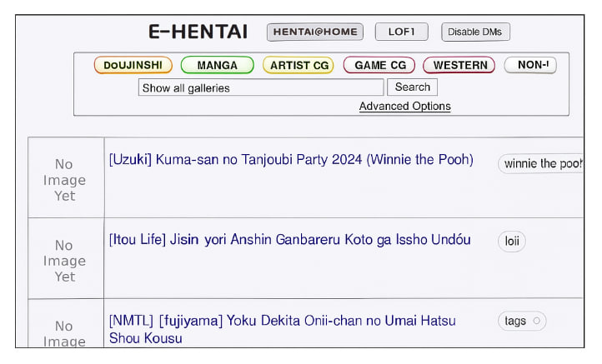The height and width of the screenshot is (364, 602).
Task: Click the Search button
Action: (413, 87)
